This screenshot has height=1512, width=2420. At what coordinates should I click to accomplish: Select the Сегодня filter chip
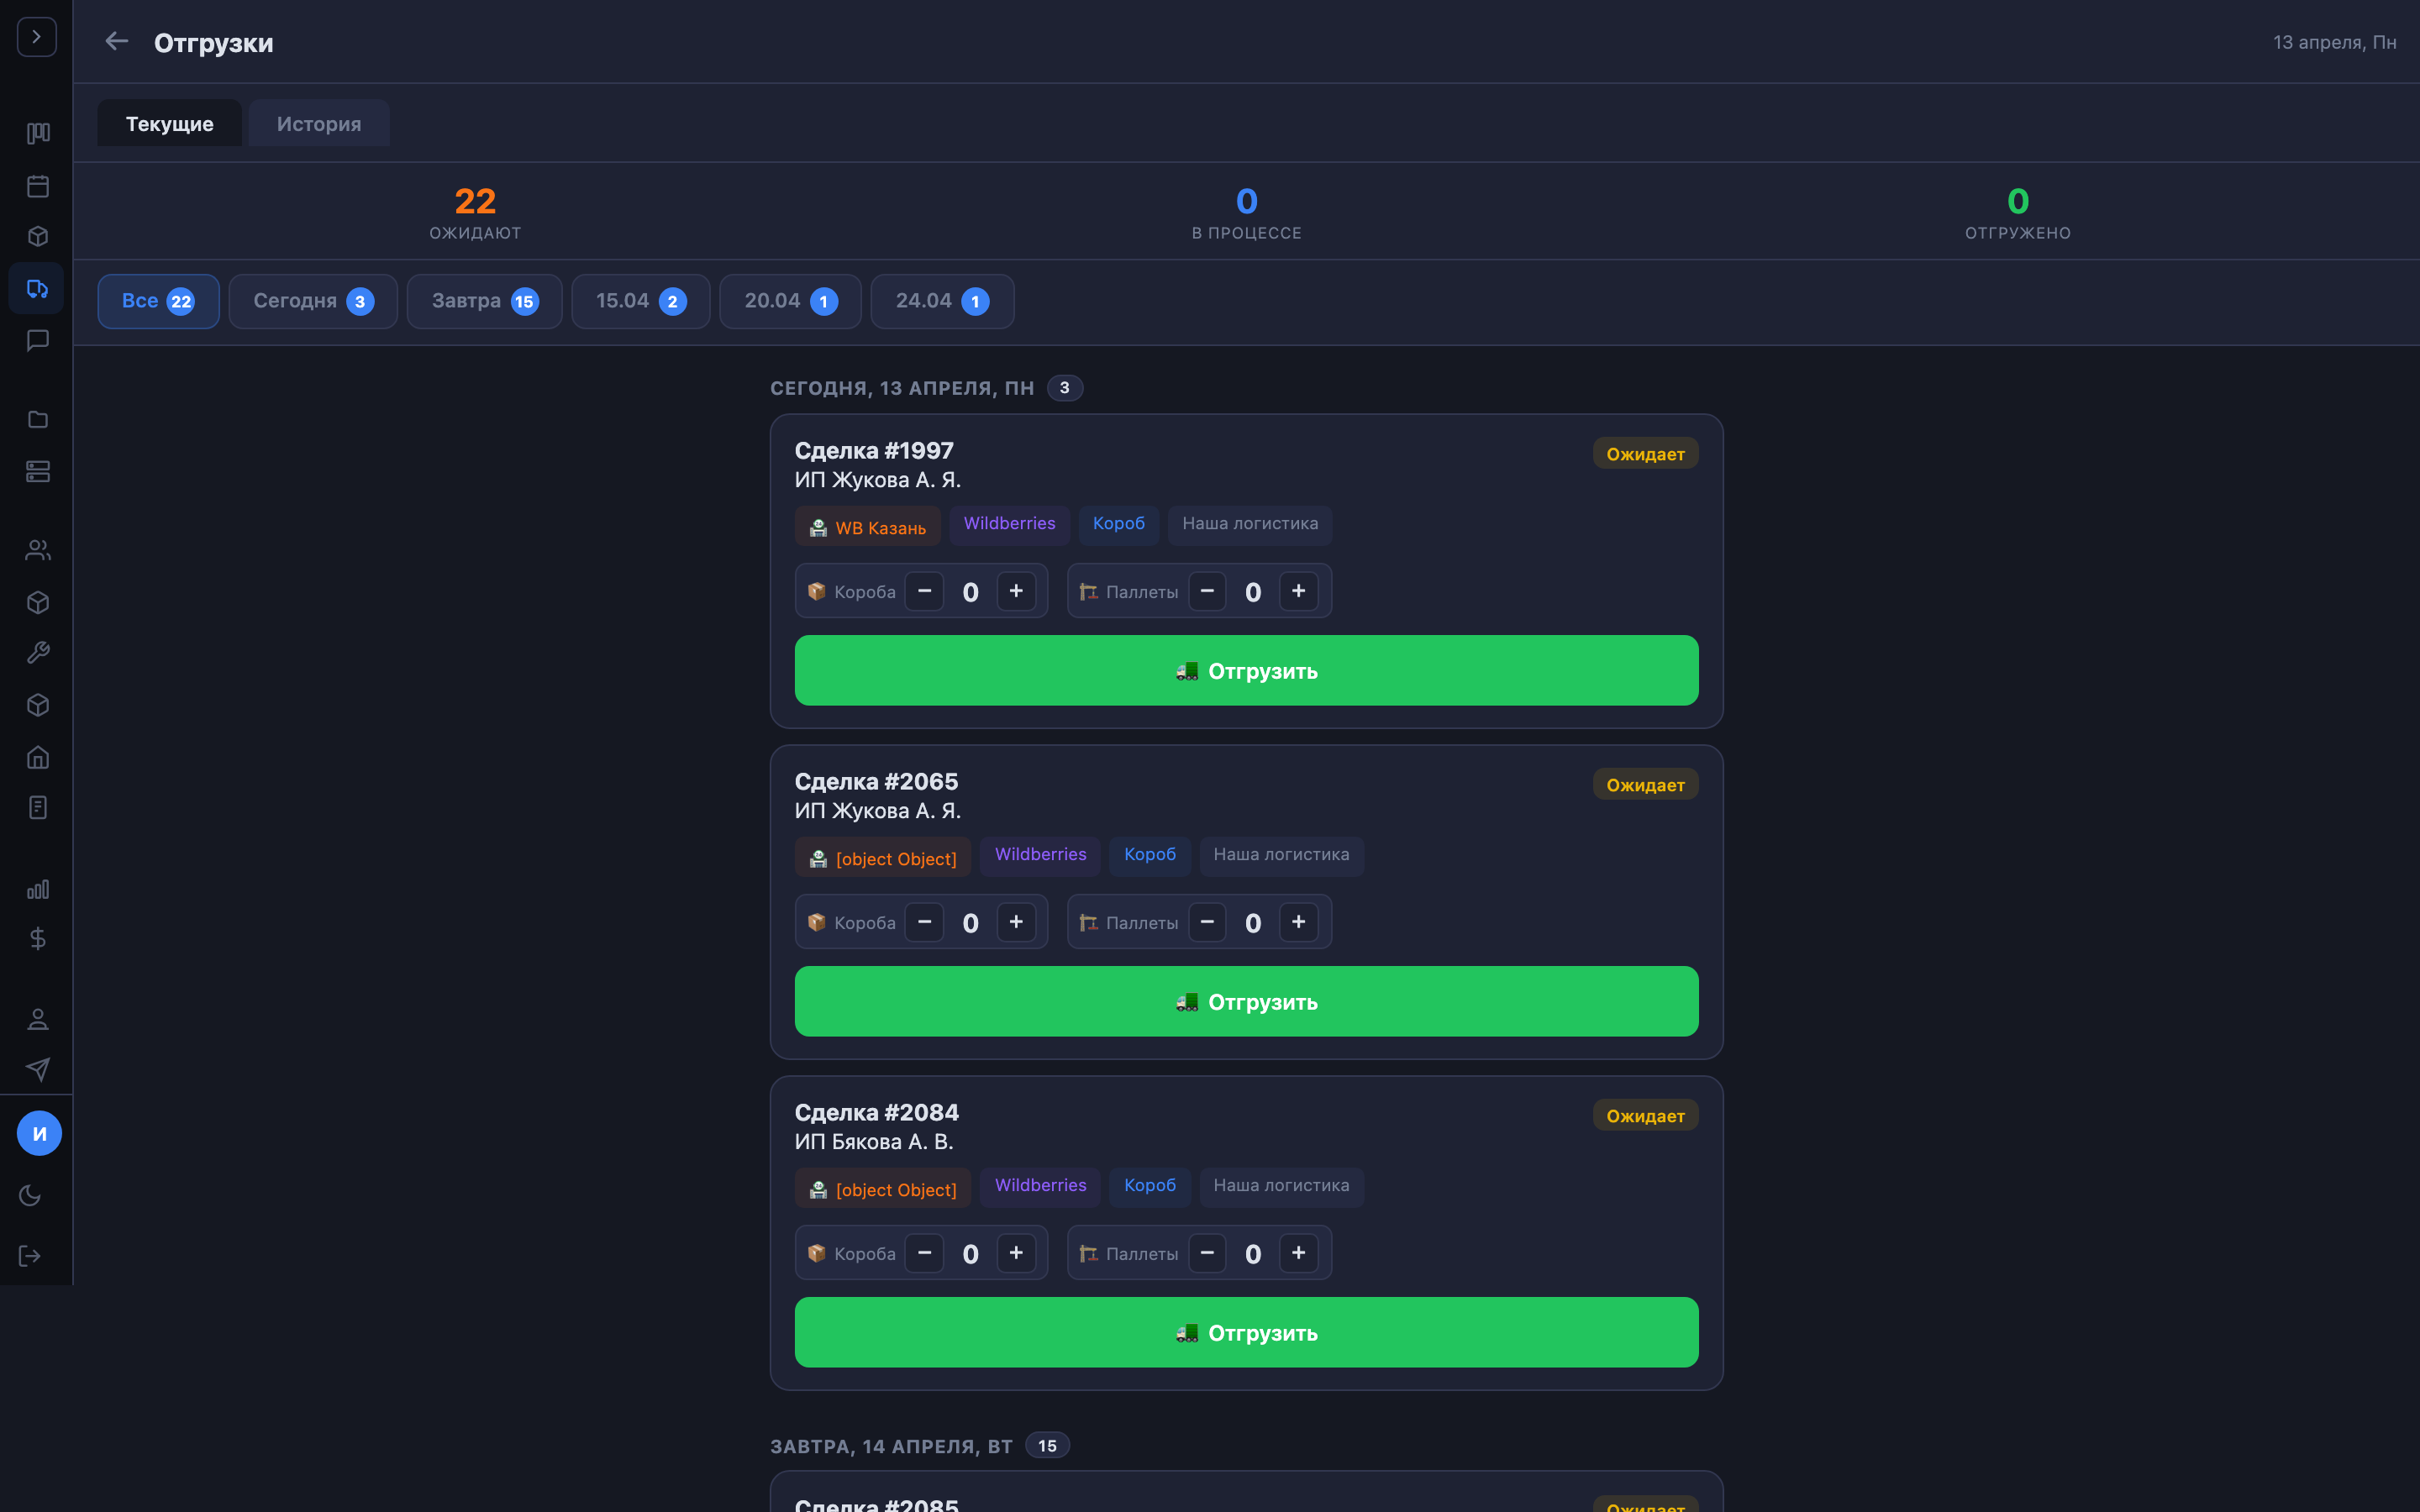313,301
